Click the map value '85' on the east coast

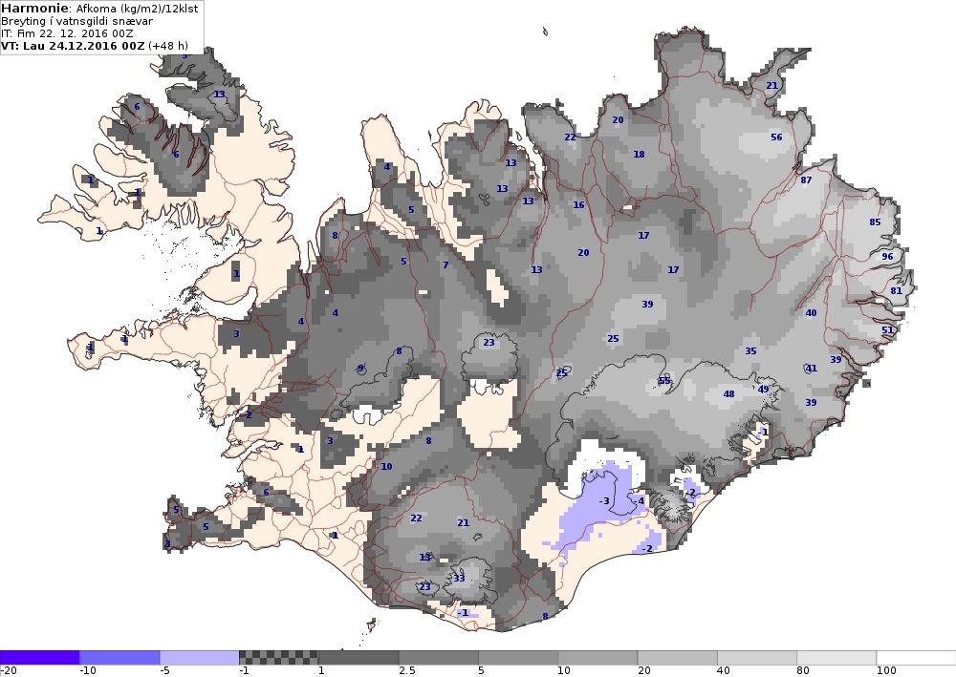coord(875,222)
